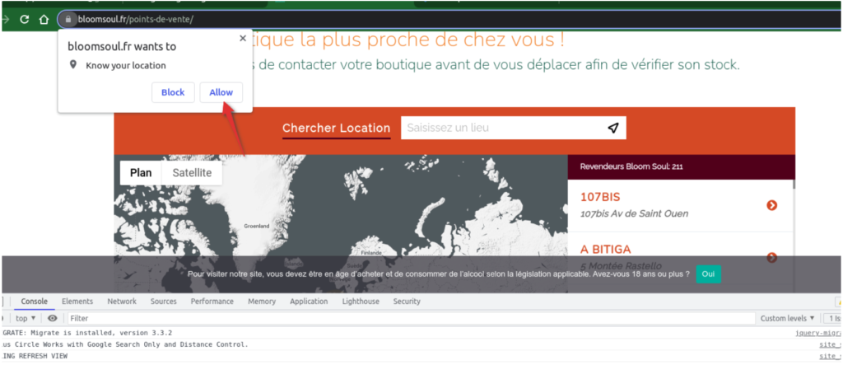This screenshot has height=379, width=843.
Task: Confirm age with the Oui button
Action: coord(708,274)
